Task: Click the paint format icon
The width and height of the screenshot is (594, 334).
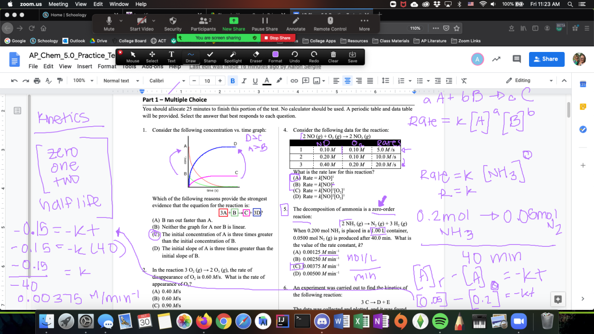Action: 59,81
